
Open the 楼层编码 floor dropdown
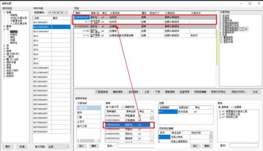tap(58, 12)
